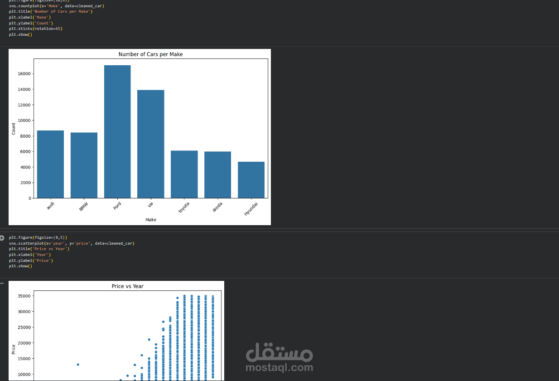Click the plt.xticks(rotation=45) code line
This screenshot has height=381, width=559.
tap(35, 29)
